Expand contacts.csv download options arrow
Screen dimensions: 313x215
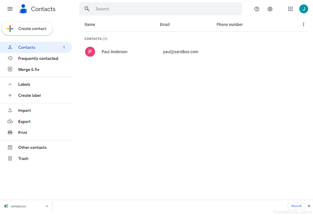tap(47, 206)
